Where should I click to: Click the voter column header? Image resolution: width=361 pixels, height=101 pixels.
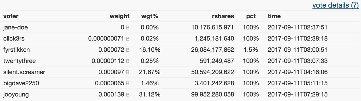point(11,16)
